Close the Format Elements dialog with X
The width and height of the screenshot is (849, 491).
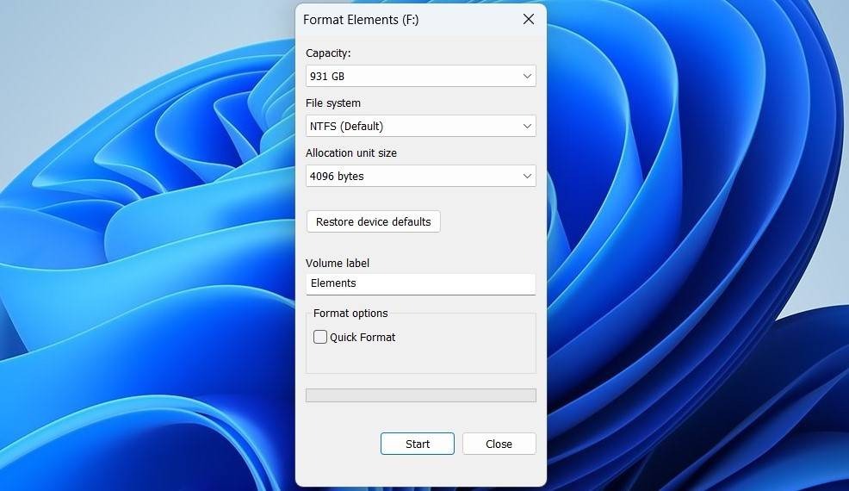(529, 20)
